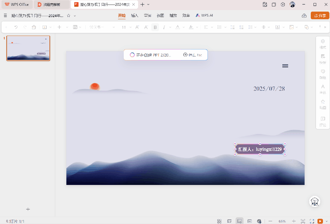This screenshot has width=330, height=224.
Task: Add a slide using panel plus button
Action: coord(28,209)
